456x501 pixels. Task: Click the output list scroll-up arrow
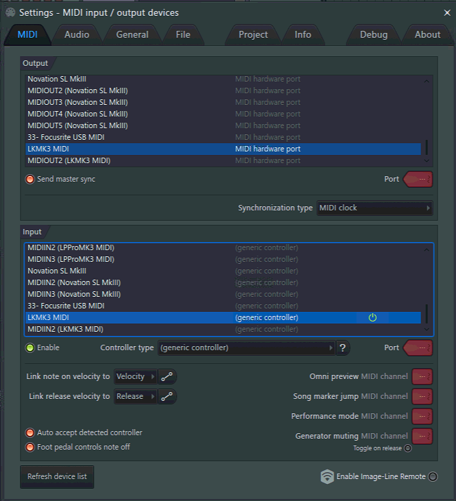(x=427, y=81)
